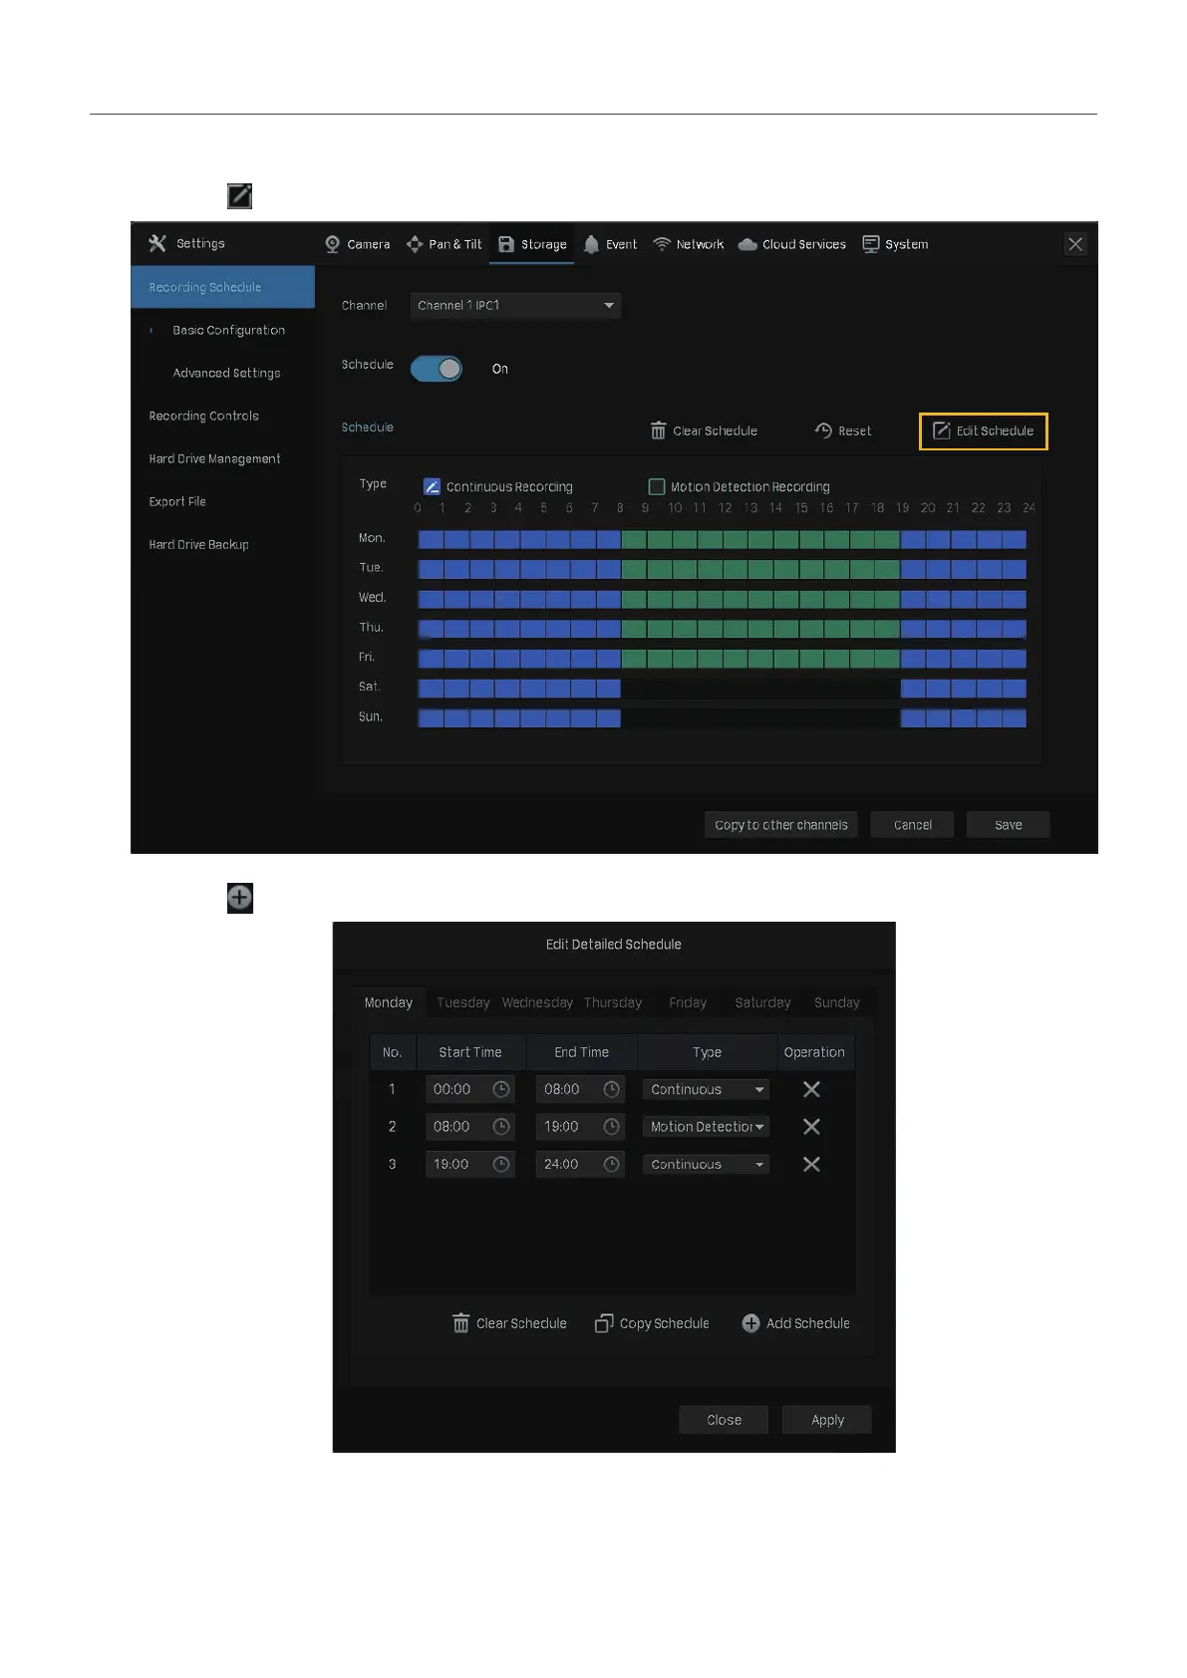
Task: Switch to the Sunday tab
Action: coord(837,1002)
